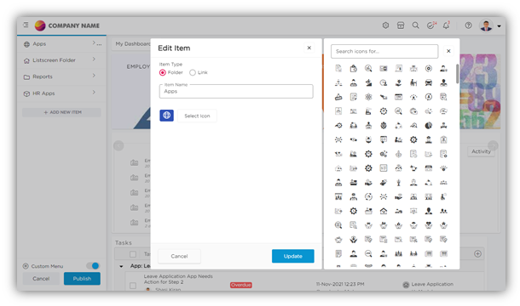Pick the shopping bag icon

354,69
